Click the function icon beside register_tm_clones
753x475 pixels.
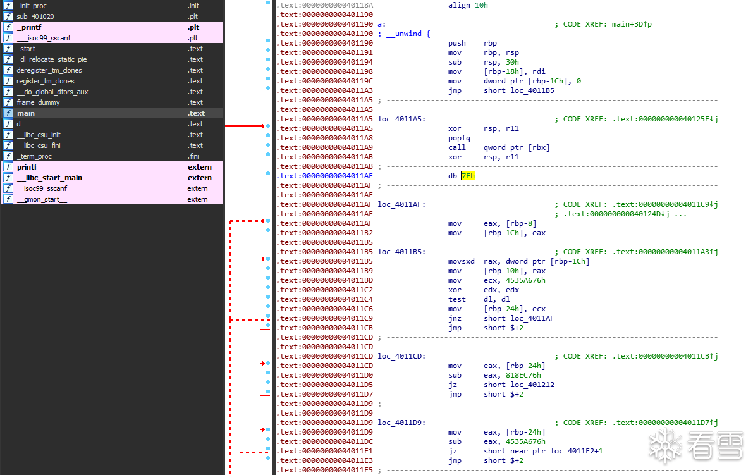(x=8, y=81)
